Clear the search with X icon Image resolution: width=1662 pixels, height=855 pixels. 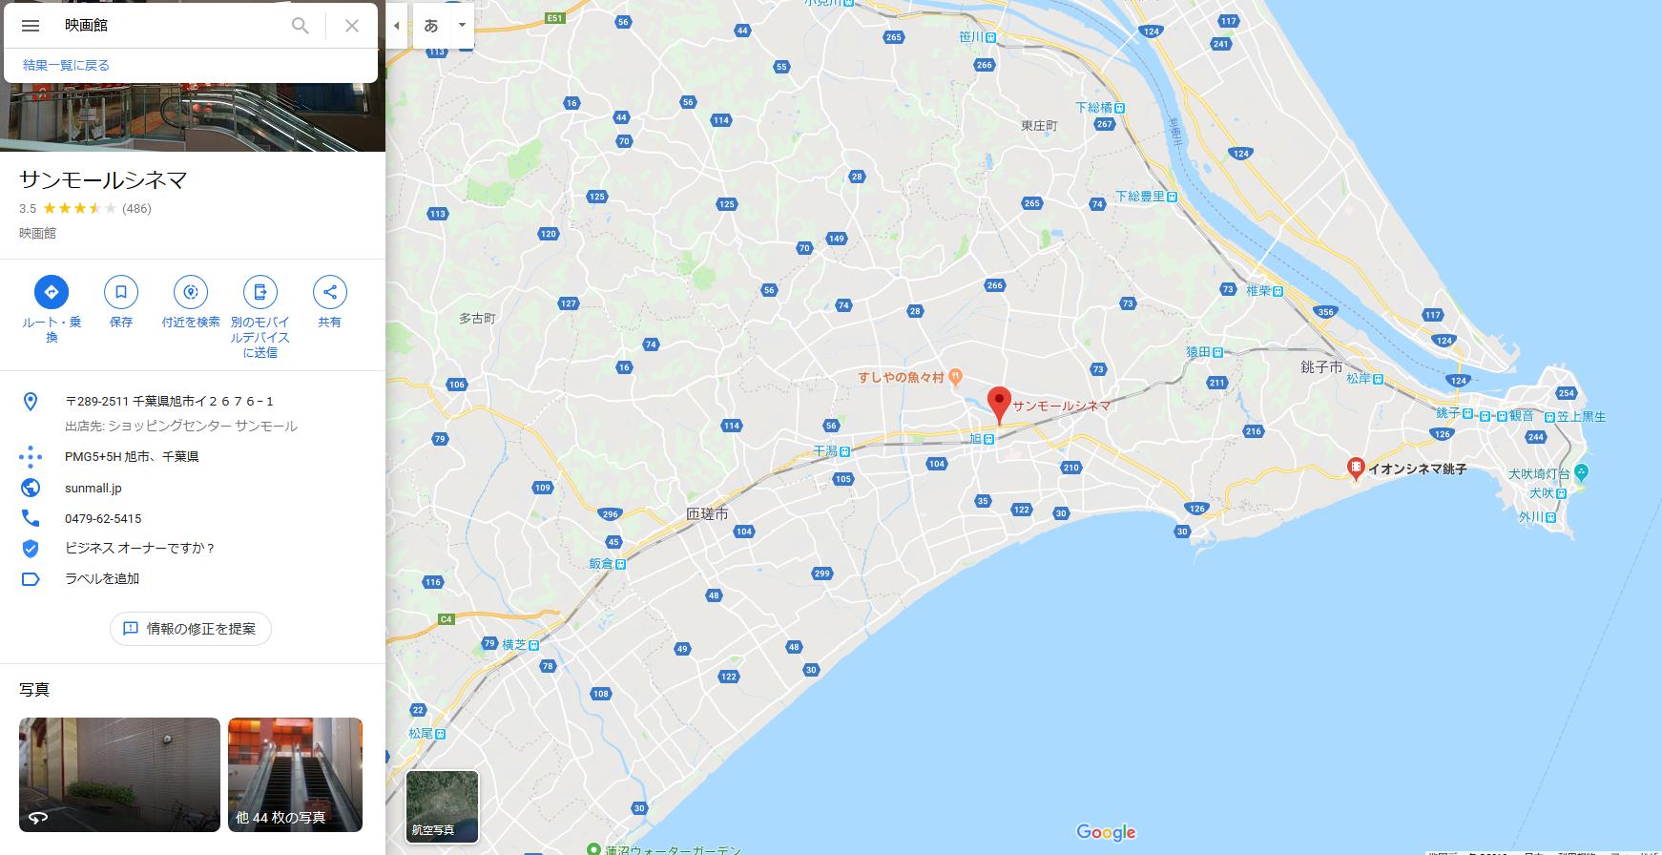click(352, 26)
